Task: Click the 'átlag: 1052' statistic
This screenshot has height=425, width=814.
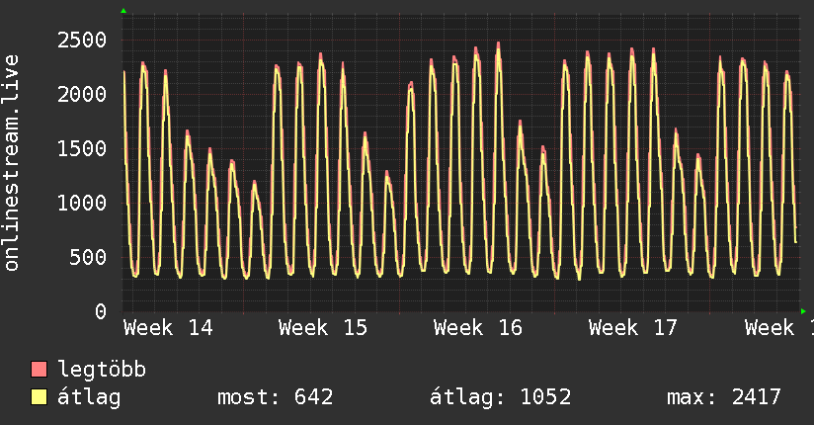Action: pos(501,397)
